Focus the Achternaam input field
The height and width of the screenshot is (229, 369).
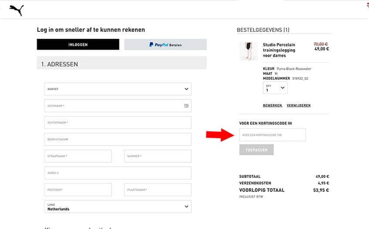118,123
